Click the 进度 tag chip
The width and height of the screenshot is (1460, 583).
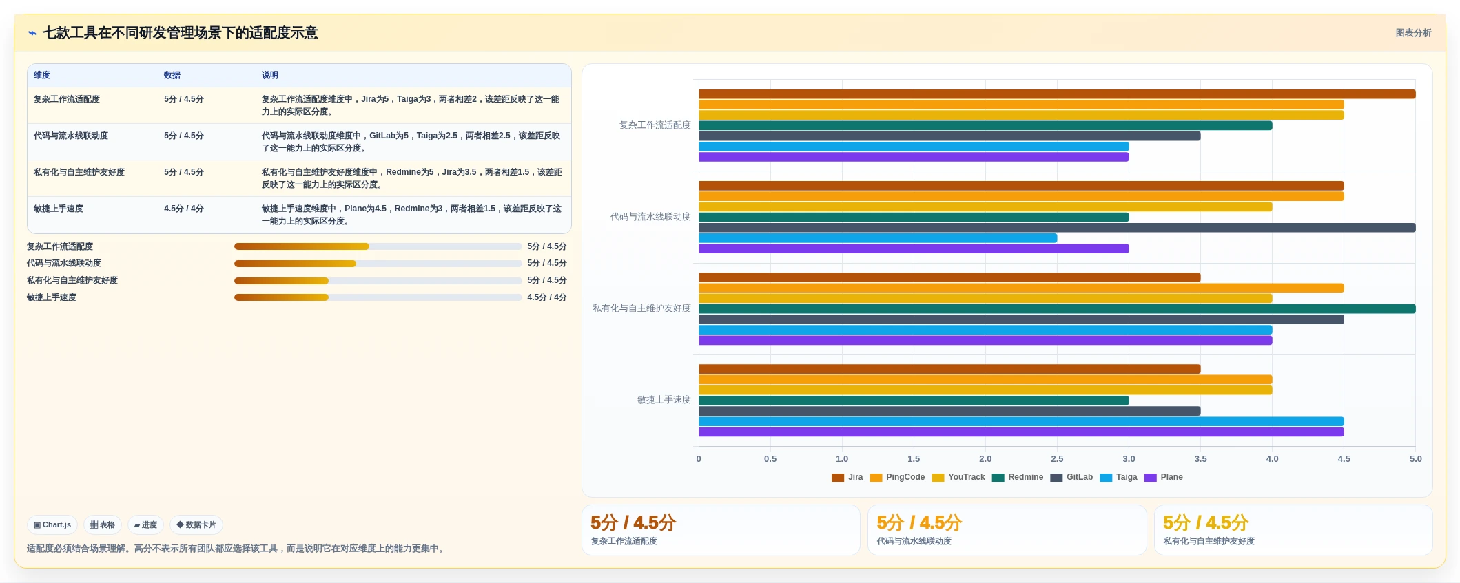145,525
